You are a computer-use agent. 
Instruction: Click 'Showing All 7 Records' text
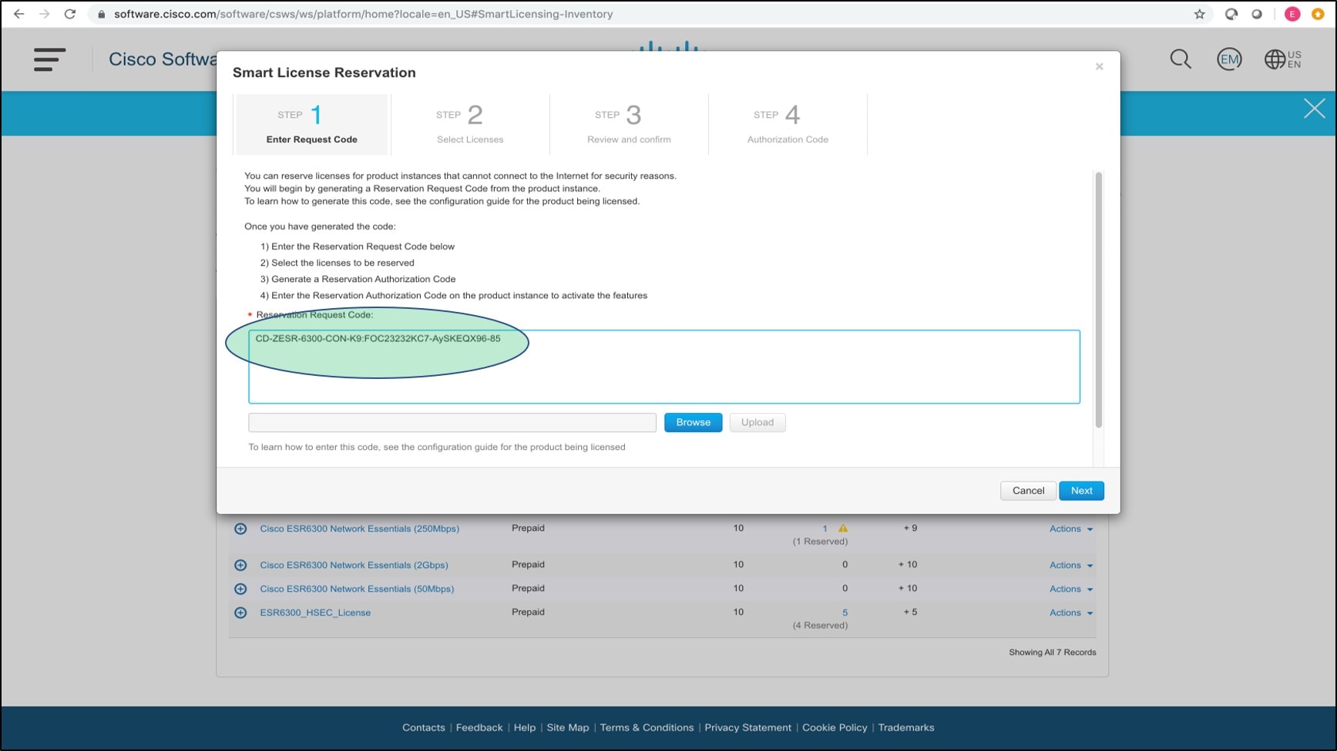[1053, 652]
